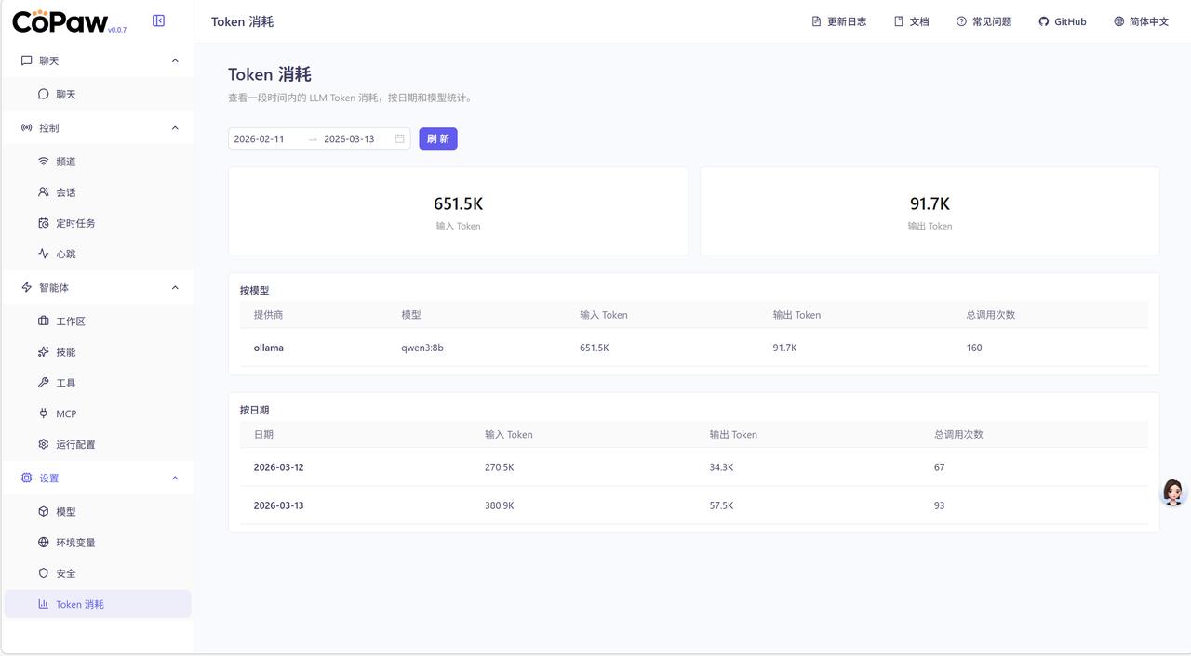This screenshot has width=1191, height=656.
Task: Open the GitHub link icon
Action: point(1044,21)
